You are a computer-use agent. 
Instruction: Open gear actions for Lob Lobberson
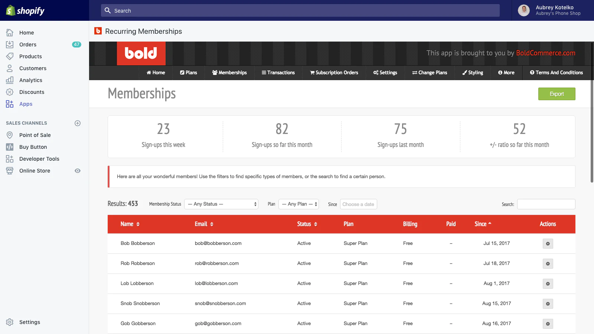[548, 284]
